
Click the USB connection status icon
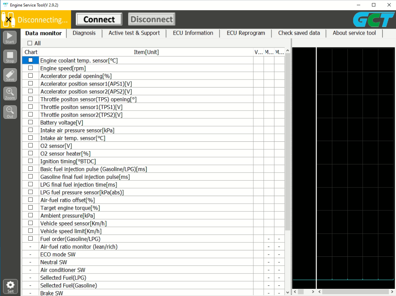8,19
